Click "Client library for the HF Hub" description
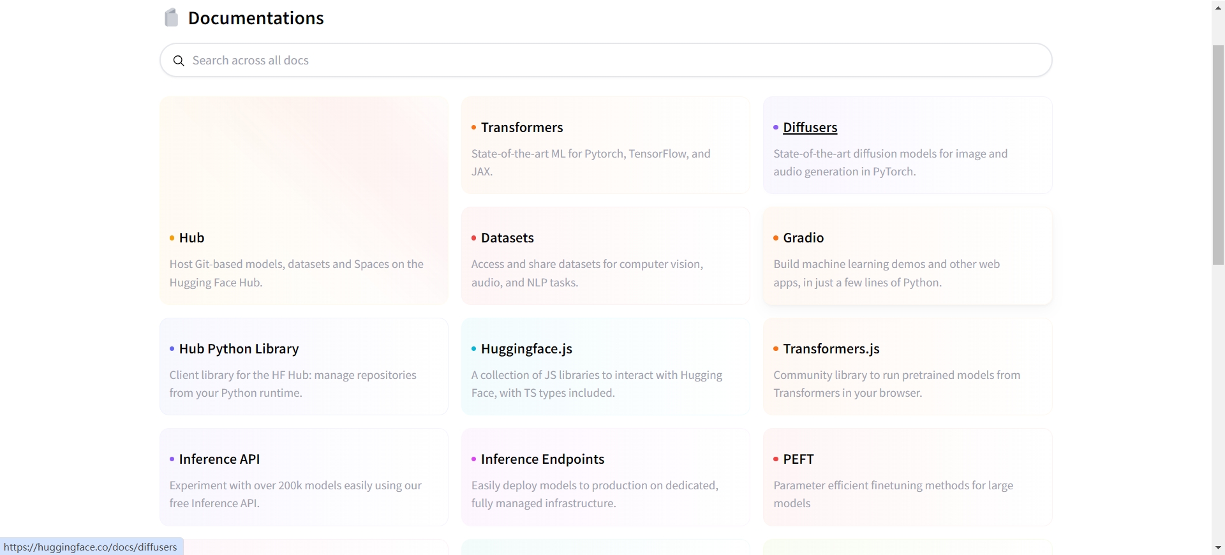 [x=293, y=384]
